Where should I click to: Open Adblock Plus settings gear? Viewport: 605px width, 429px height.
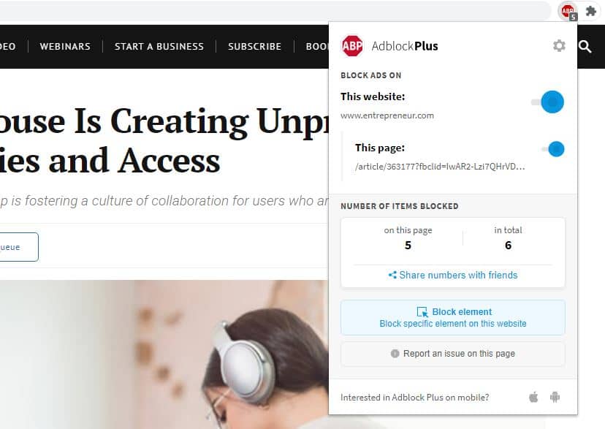(x=559, y=46)
